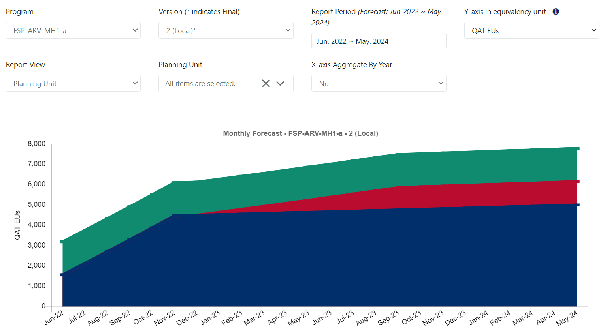Click the Jun-22 x-axis label
This screenshot has width=603, height=332.
54,318
